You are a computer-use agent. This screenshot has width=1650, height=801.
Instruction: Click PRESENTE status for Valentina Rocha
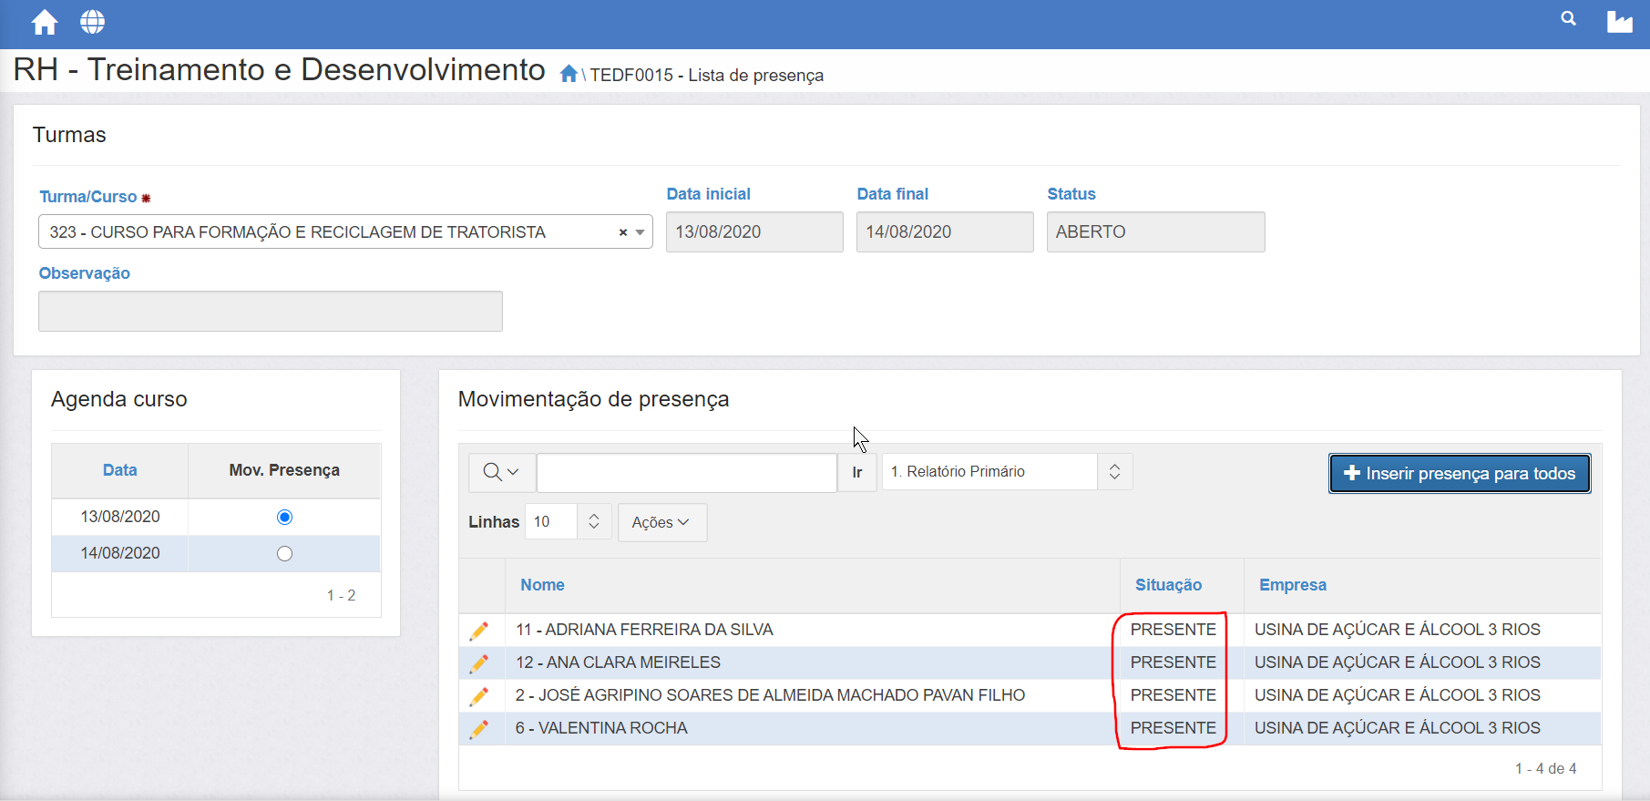point(1173,728)
